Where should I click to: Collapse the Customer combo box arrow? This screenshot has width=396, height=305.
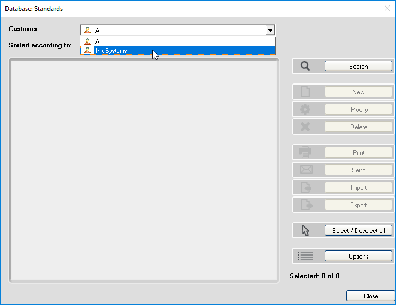tap(270, 31)
